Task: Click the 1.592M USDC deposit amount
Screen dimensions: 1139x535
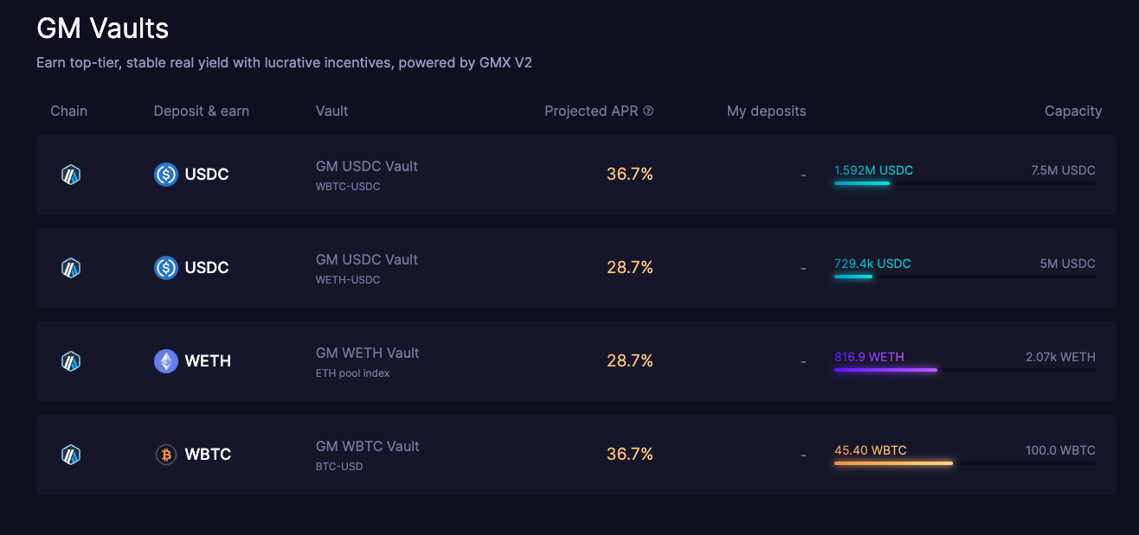Action: (871, 169)
